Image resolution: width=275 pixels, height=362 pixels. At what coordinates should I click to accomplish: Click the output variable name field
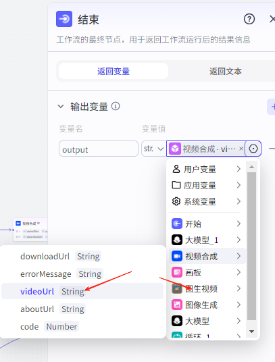point(99,149)
